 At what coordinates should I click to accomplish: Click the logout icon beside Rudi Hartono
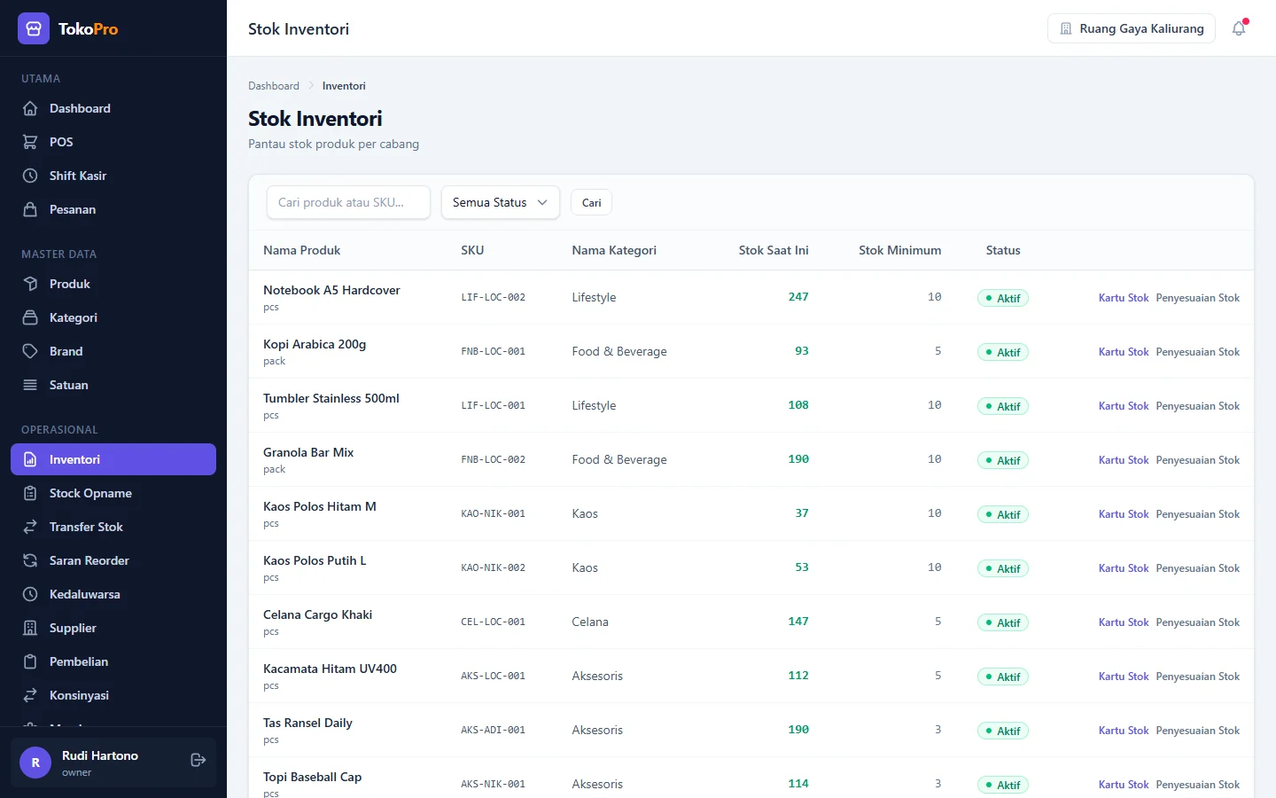pos(198,760)
